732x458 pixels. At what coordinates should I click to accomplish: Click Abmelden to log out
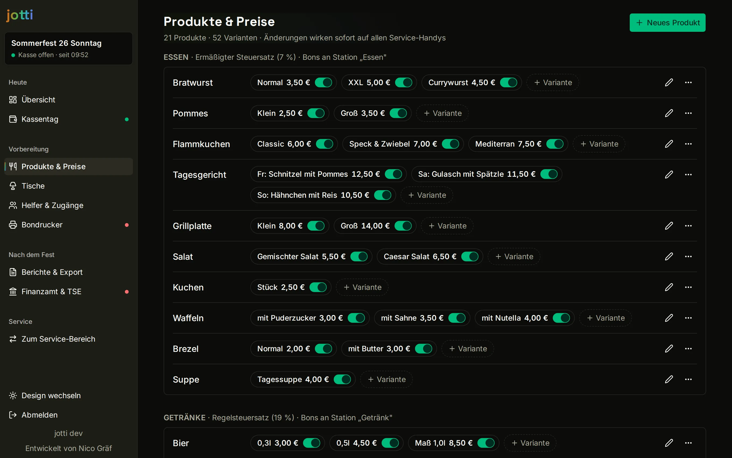69,415
